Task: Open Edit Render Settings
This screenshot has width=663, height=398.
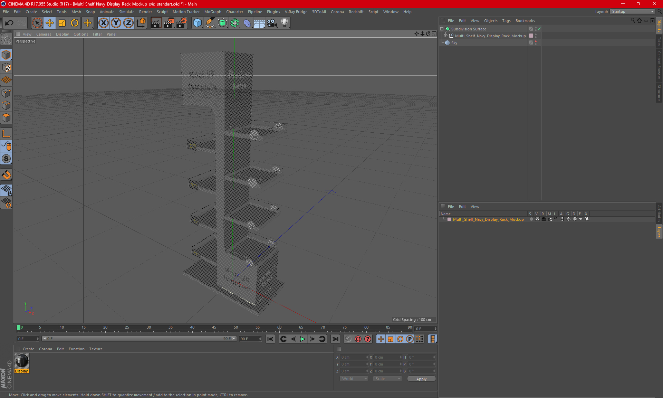Action: [x=182, y=23]
